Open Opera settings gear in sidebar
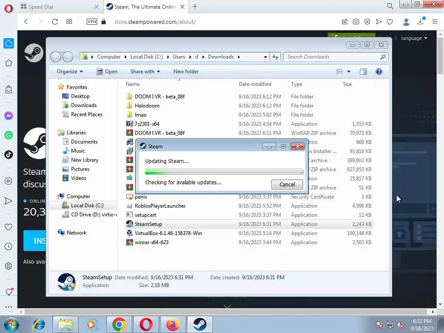This screenshot has height=333, width=444. tap(9, 266)
